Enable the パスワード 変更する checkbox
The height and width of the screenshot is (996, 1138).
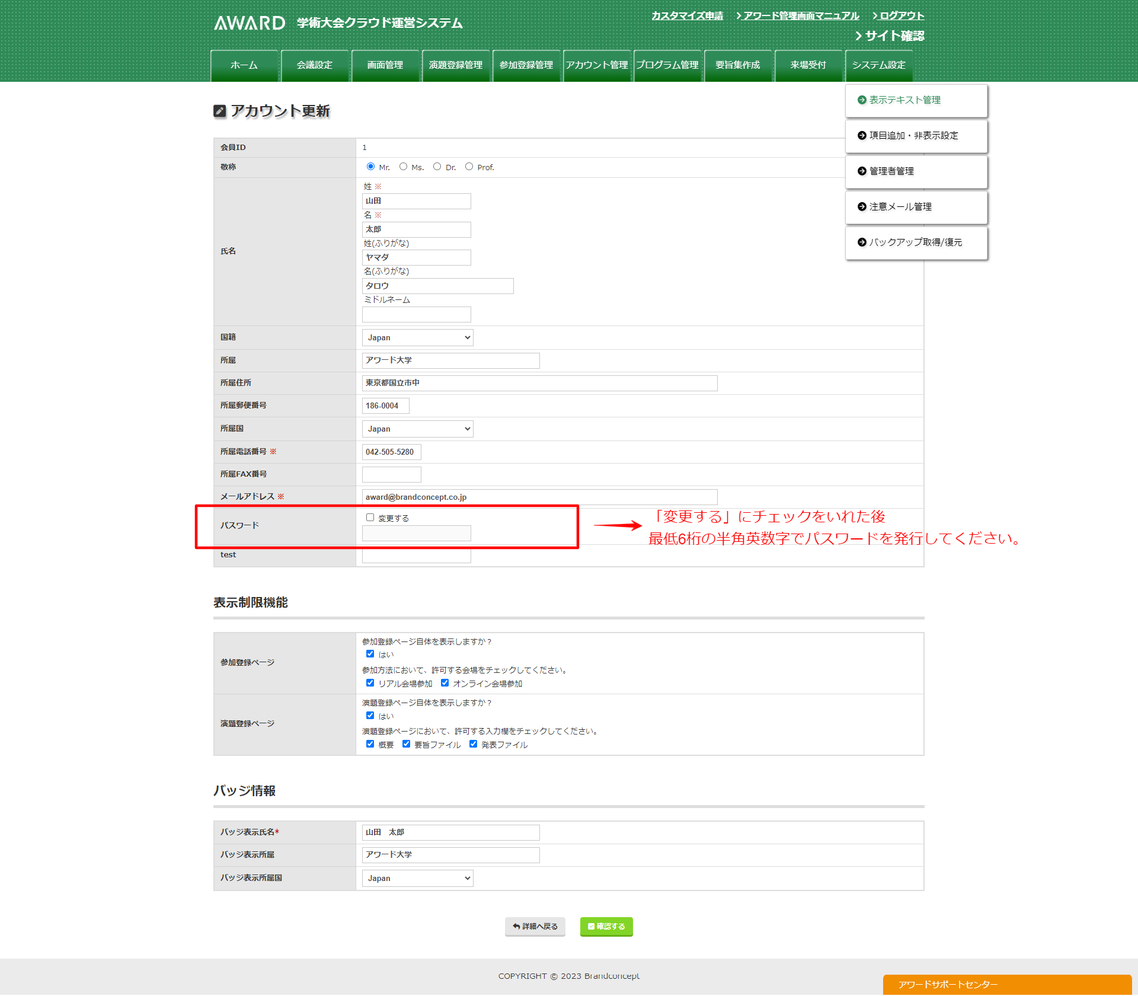click(370, 518)
